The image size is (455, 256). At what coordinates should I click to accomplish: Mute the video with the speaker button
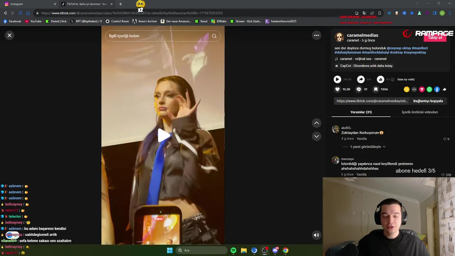click(316, 235)
